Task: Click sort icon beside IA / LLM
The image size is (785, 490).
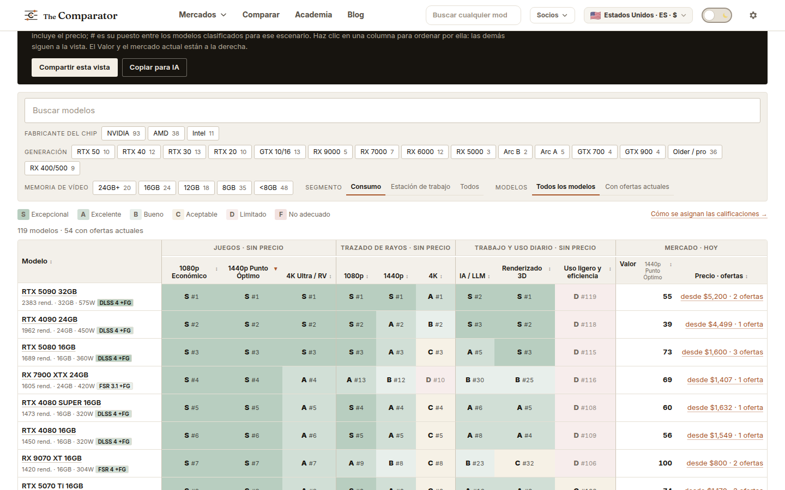Action: coord(489,277)
